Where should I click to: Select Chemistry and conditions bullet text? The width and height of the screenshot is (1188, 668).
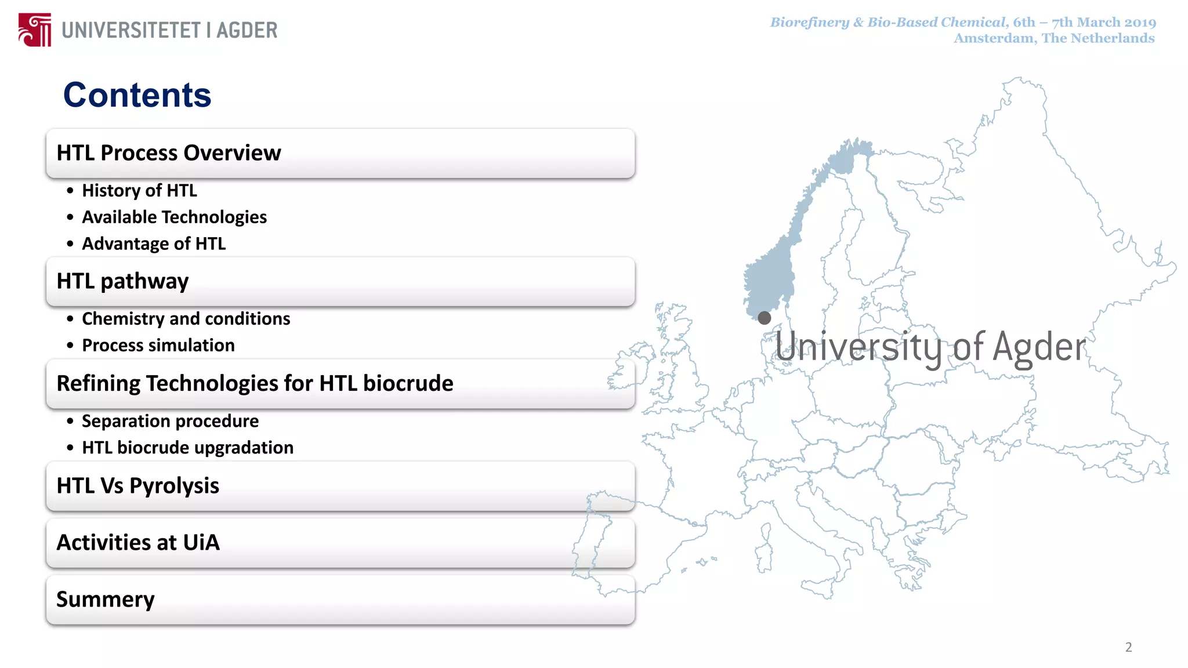(186, 318)
